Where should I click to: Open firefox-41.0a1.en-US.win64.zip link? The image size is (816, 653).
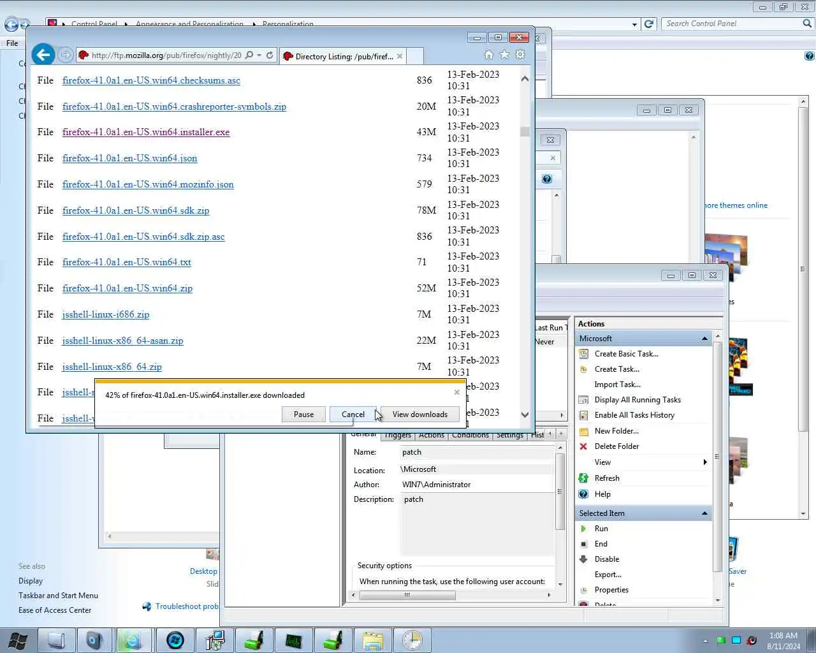pos(127,288)
